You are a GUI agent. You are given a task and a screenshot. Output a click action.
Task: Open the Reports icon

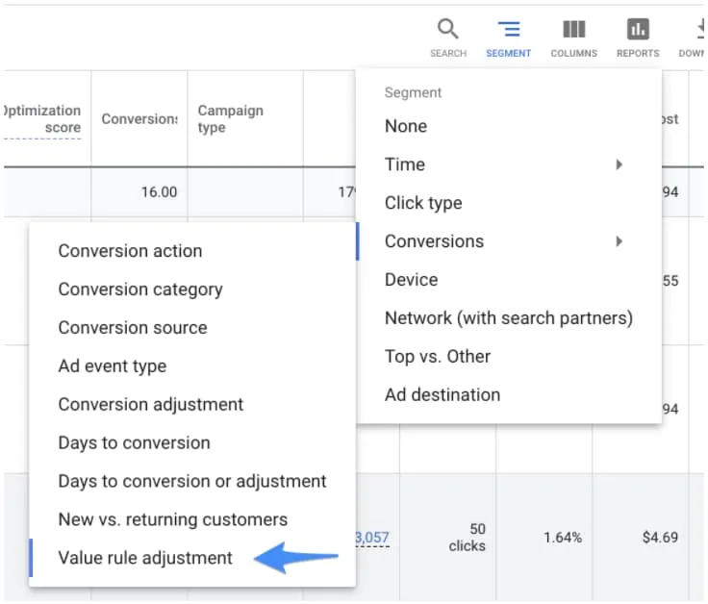638,30
